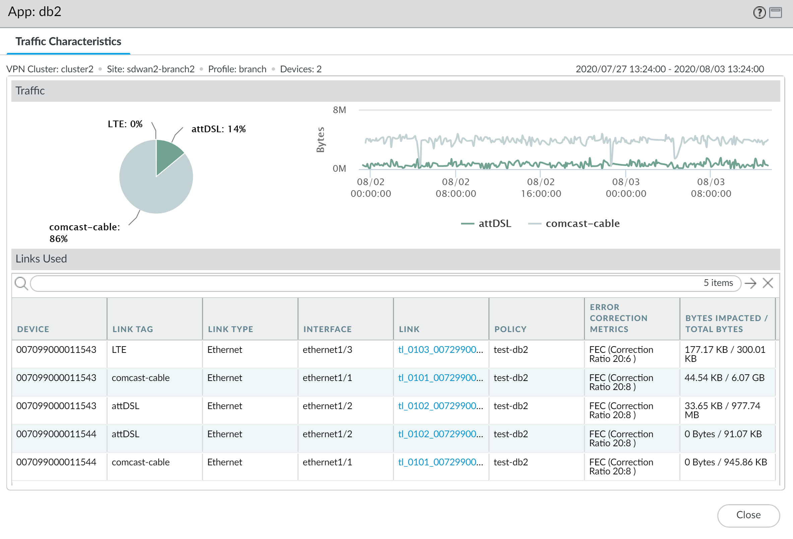Click the window restore icon in header
Viewport: 793px width, 539px height.
pos(775,13)
